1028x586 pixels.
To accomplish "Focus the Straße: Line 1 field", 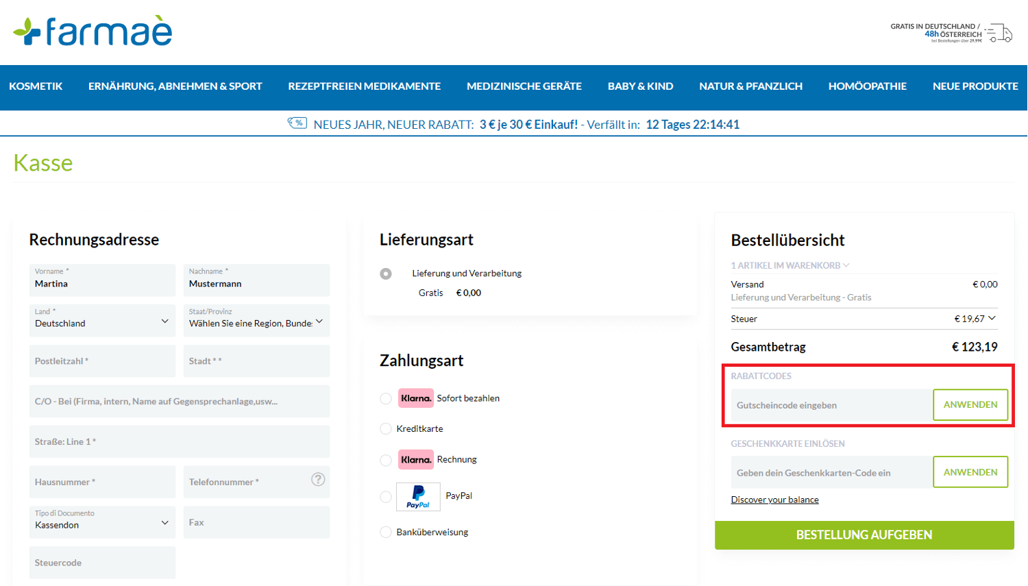I will (180, 442).
